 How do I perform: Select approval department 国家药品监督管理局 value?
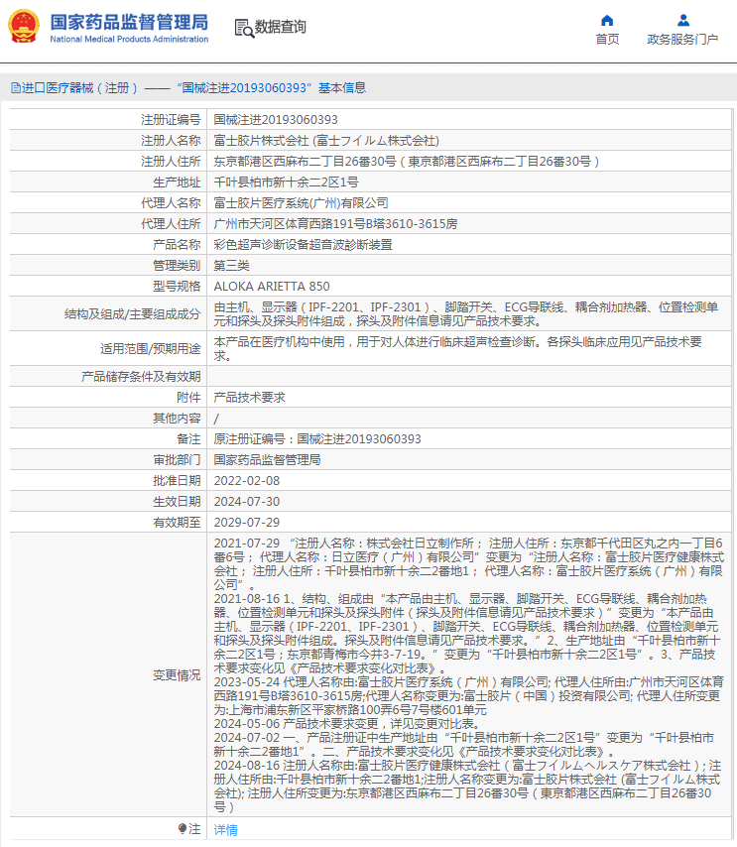(x=268, y=459)
